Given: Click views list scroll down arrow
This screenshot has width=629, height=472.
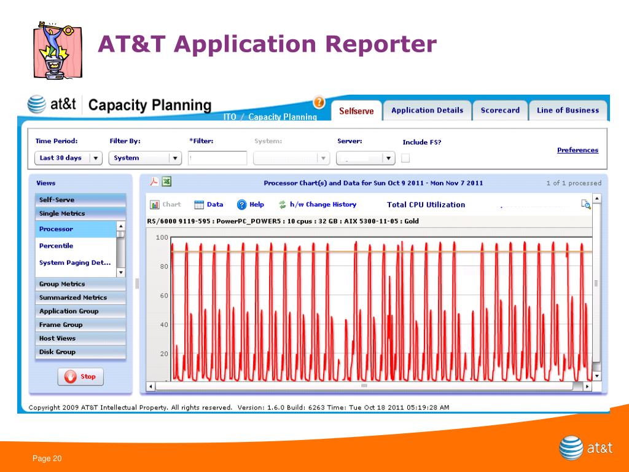Looking at the screenshot, I should tap(121, 273).
